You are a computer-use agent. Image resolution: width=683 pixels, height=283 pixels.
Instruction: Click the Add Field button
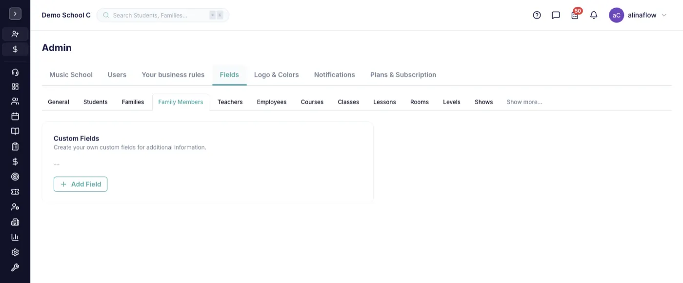80,184
